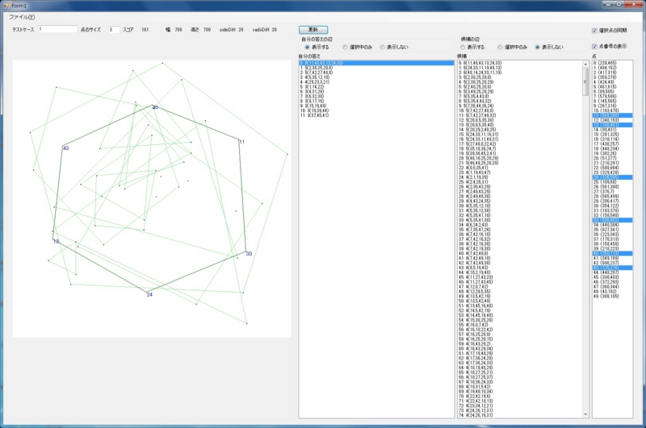Toggle the 選択点の同期 checkbox

point(594,31)
